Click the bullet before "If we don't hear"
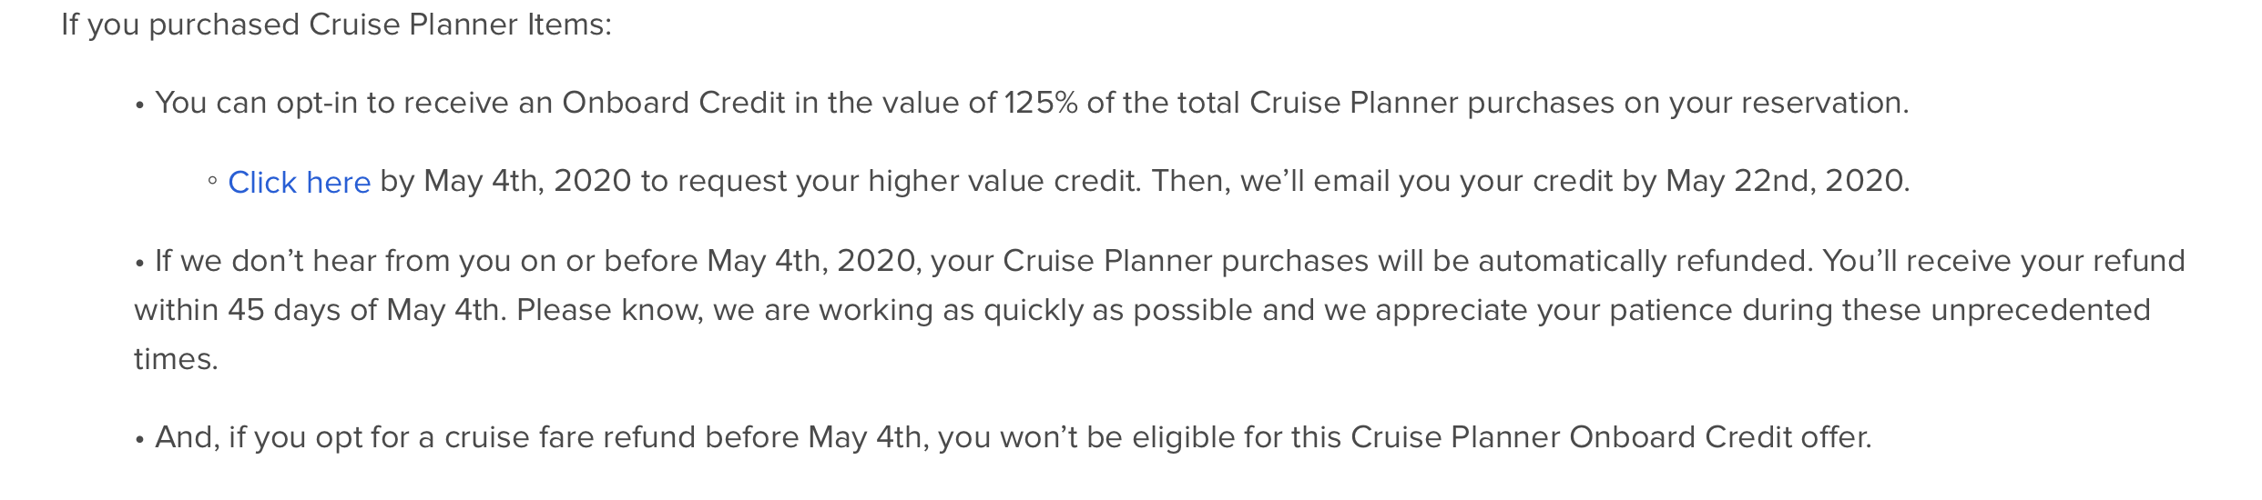Image resolution: width=2262 pixels, height=500 pixels. coord(140,264)
